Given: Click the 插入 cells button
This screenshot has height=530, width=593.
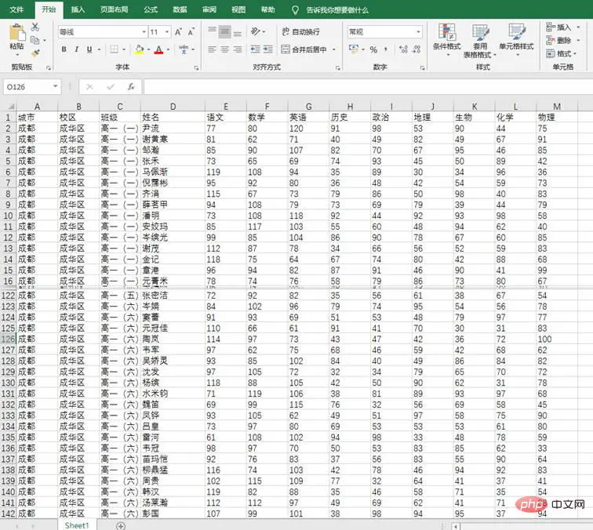Looking at the screenshot, I should pos(559,27).
